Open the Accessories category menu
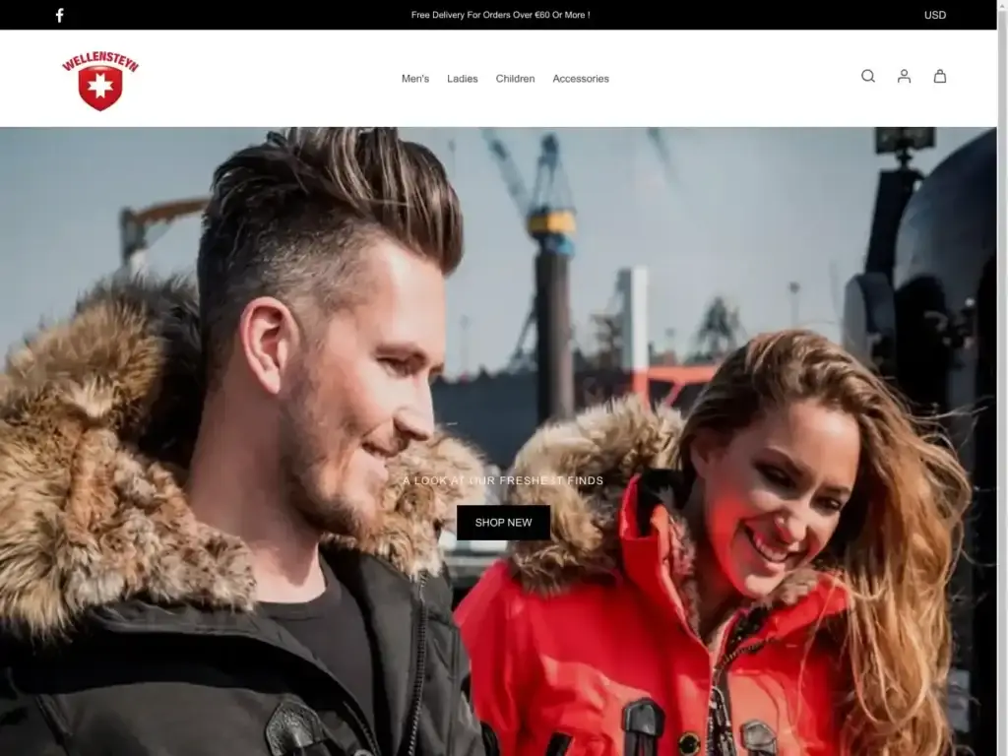Viewport: 1008px width, 756px height. click(581, 78)
